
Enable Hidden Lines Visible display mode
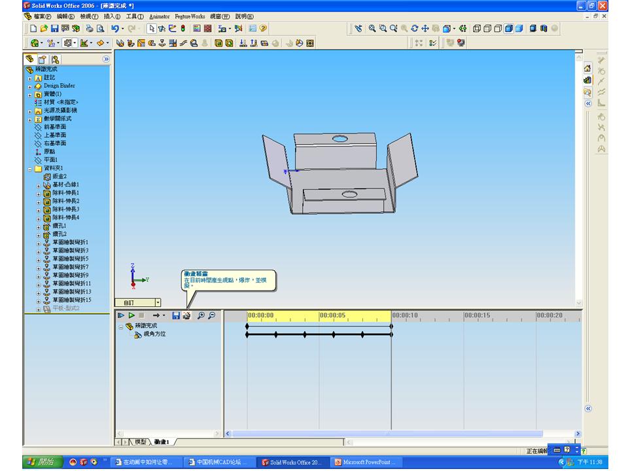click(x=487, y=28)
